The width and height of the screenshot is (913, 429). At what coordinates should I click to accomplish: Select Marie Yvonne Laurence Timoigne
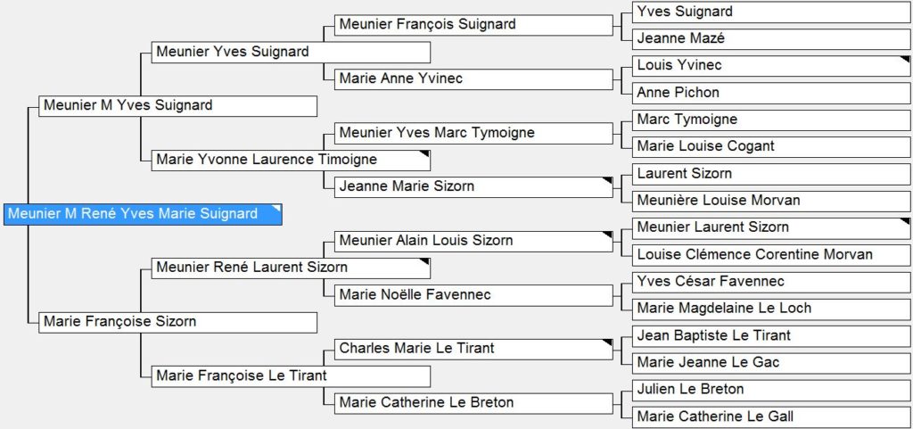coord(291,160)
